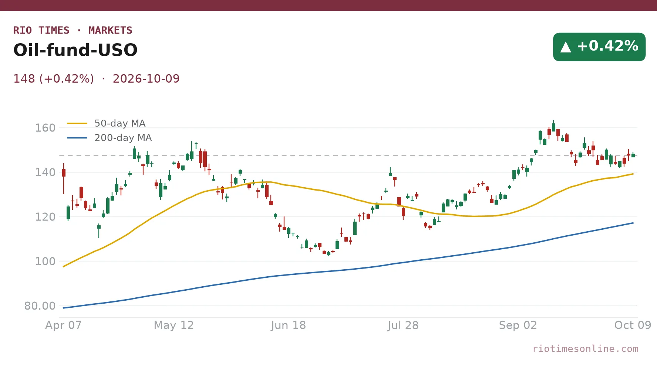Click the 160 price axis label
657x369 pixels.
pyautogui.click(x=45, y=128)
